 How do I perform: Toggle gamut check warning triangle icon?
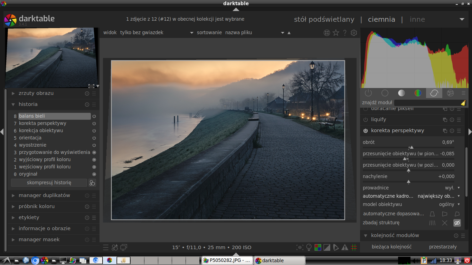coord(345,247)
